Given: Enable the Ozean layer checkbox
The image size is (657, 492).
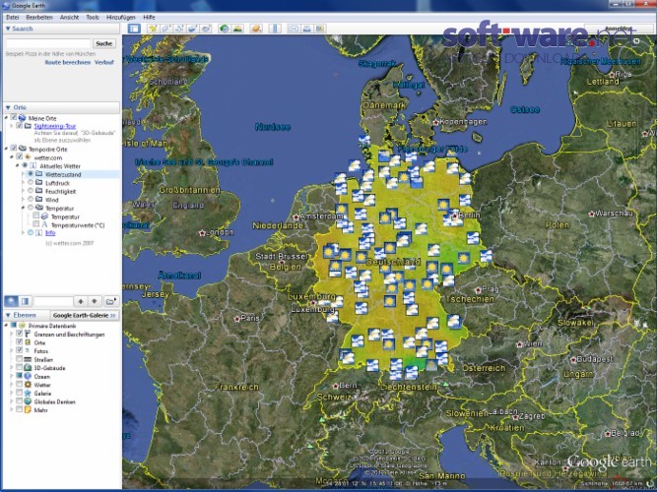Looking at the screenshot, I should pyautogui.click(x=20, y=376).
